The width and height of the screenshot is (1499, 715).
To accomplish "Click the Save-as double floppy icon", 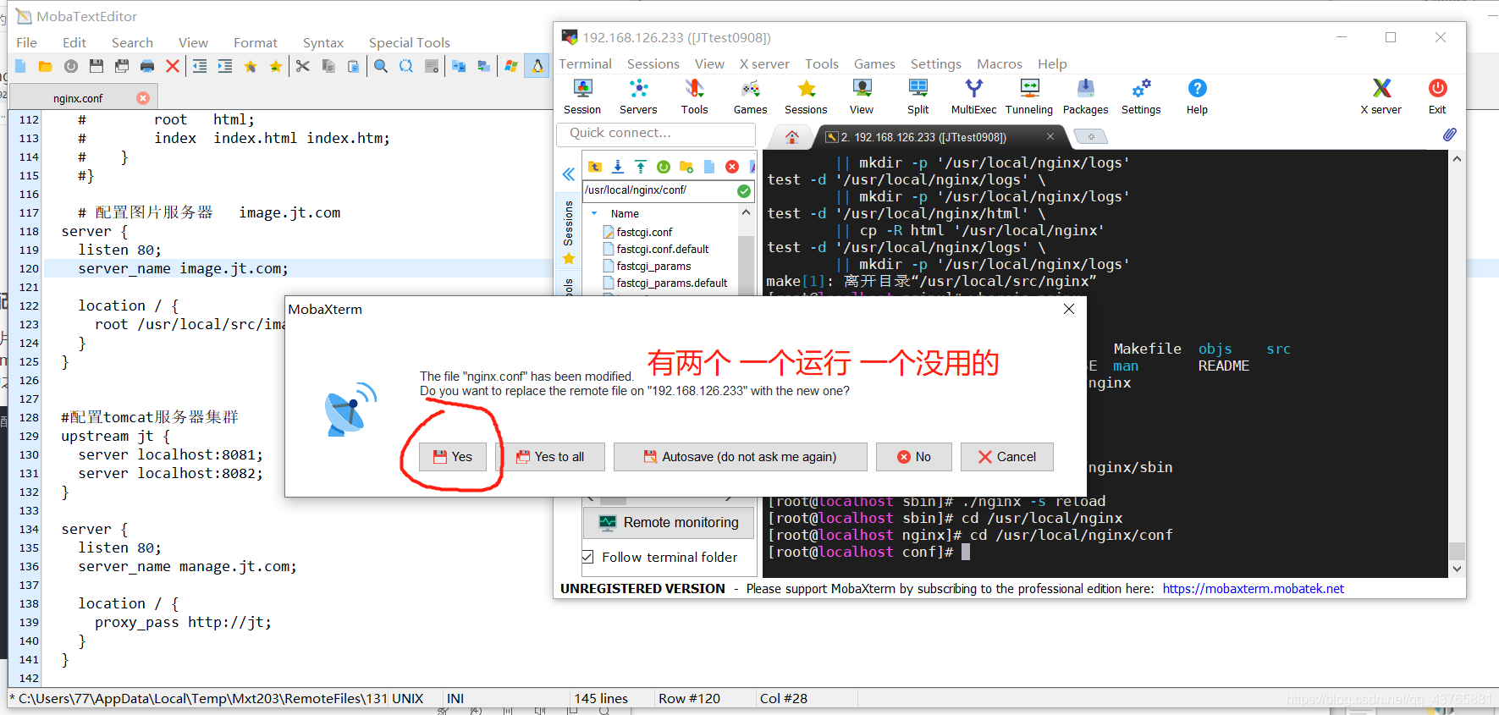I will pyautogui.click(x=122, y=66).
